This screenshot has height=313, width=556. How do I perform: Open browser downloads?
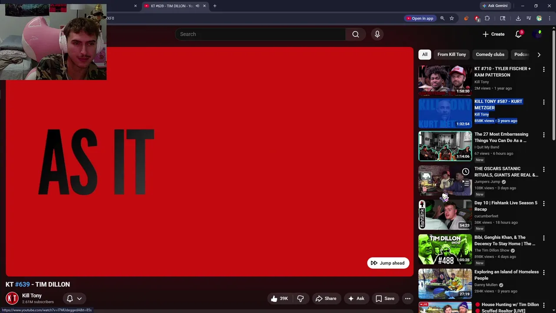tap(518, 18)
